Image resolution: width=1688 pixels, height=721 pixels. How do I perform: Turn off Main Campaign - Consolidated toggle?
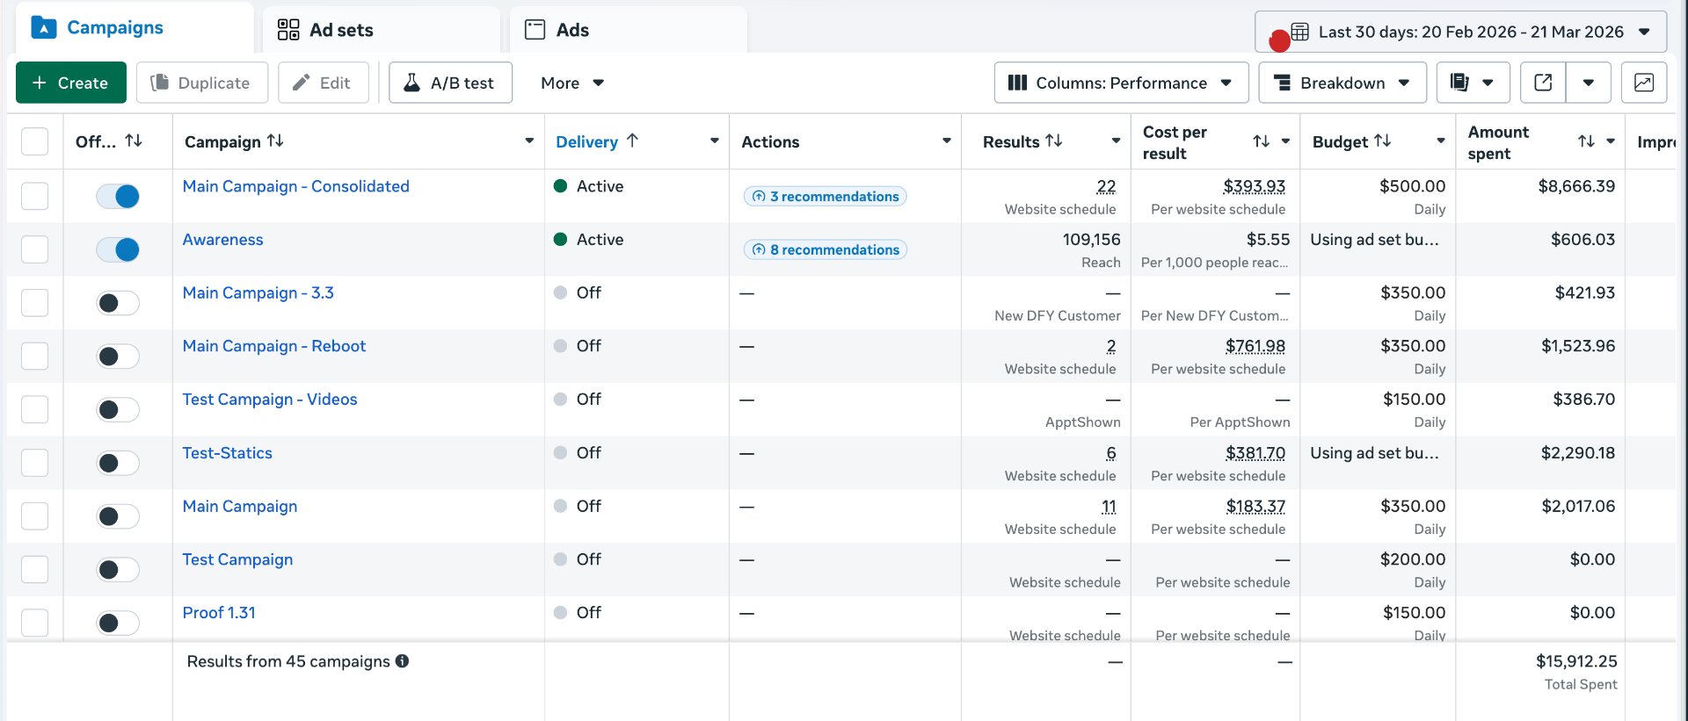click(118, 196)
